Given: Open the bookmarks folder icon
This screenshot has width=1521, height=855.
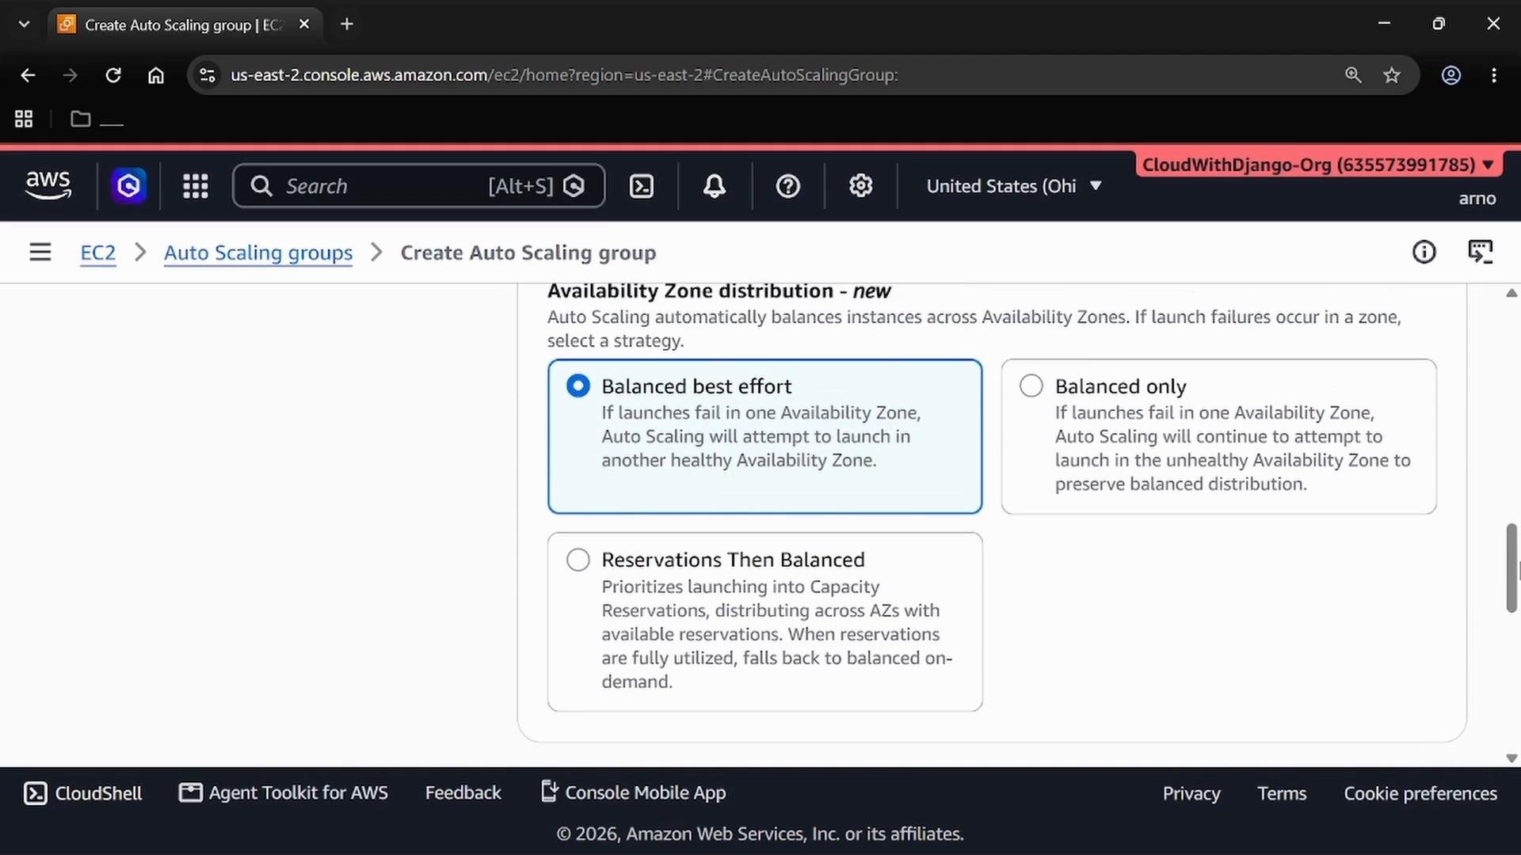Looking at the screenshot, I should tap(81, 119).
